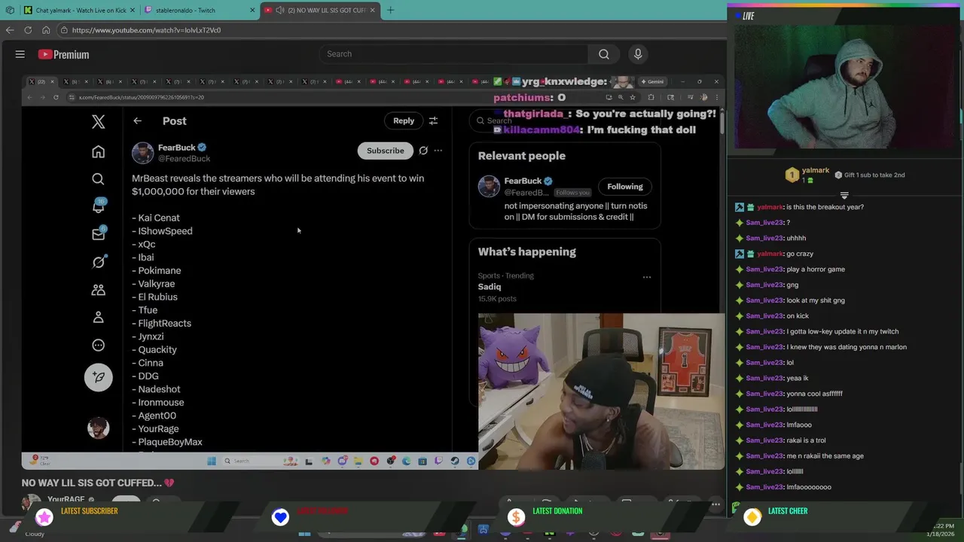This screenshot has width=964, height=542.
Task: Switch to Chat yalmark Kick tab
Action: [x=80, y=11]
